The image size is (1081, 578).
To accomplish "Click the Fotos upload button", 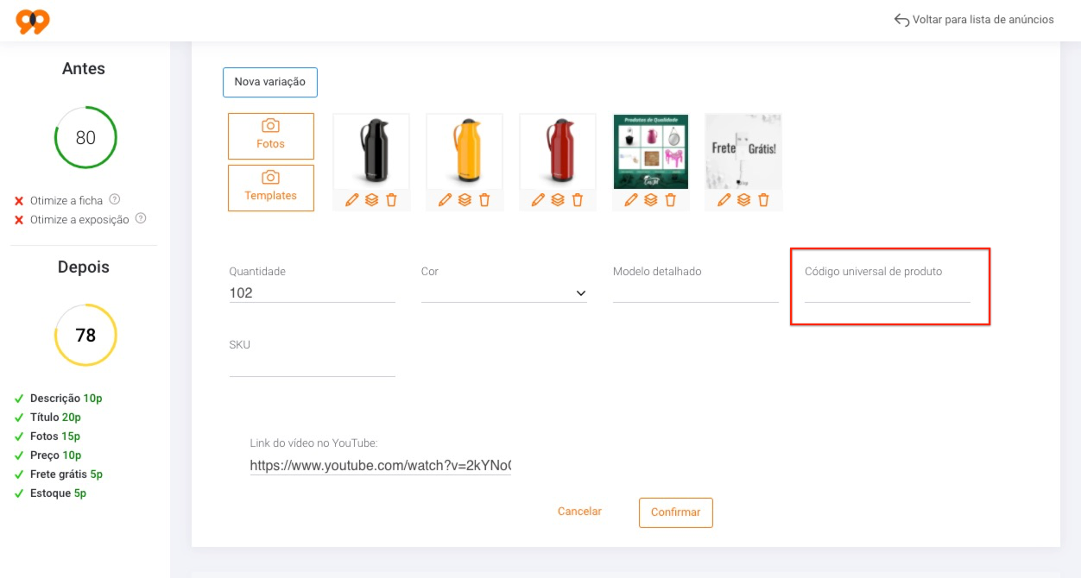I will pyautogui.click(x=271, y=136).
